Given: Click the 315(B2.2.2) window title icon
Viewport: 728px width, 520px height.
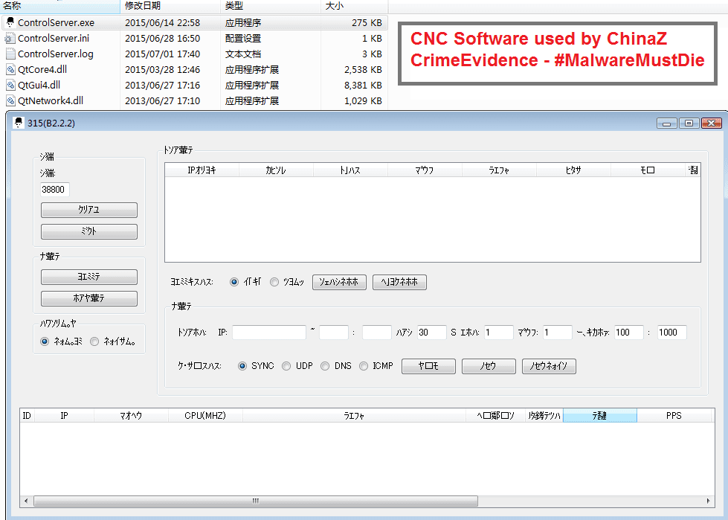Looking at the screenshot, I should click(18, 123).
